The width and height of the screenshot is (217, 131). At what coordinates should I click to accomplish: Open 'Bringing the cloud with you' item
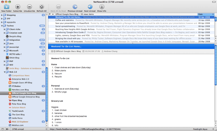pos(131,38)
